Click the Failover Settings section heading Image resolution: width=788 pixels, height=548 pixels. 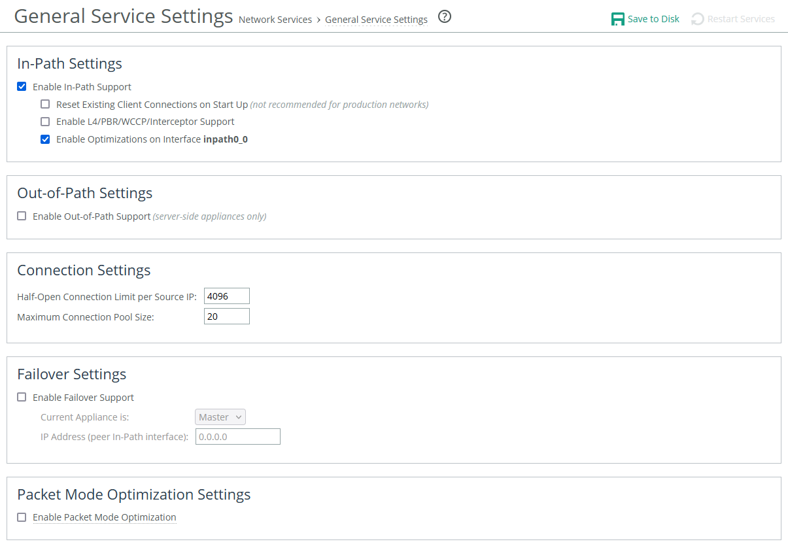(x=71, y=374)
